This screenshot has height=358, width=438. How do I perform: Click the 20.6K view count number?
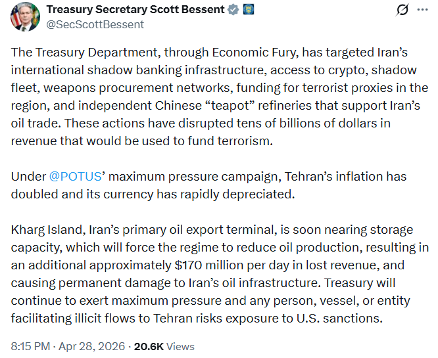click(x=149, y=346)
